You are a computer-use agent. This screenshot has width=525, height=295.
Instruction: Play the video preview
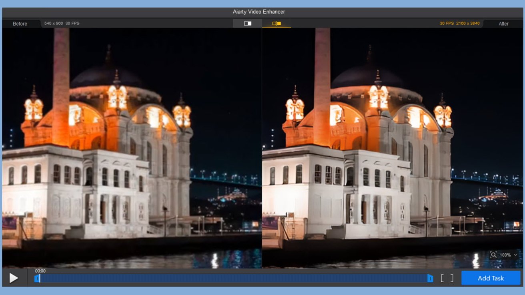pos(14,278)
